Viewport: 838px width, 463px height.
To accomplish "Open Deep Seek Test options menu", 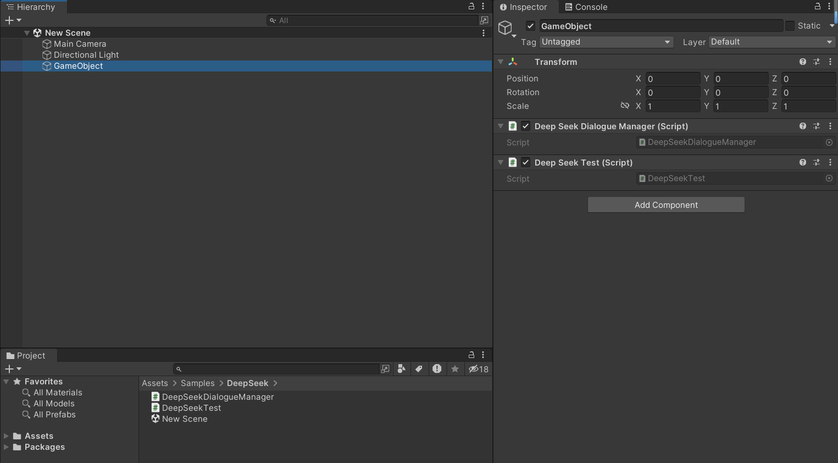I will click(x=830, y=162).
